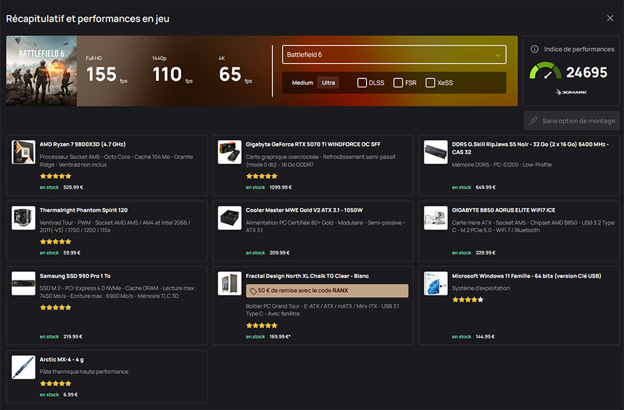This screenshot has width=624, height=410.
Task: Open the AMD Ryzen 7 9800X3D product image
Action: 23,151
